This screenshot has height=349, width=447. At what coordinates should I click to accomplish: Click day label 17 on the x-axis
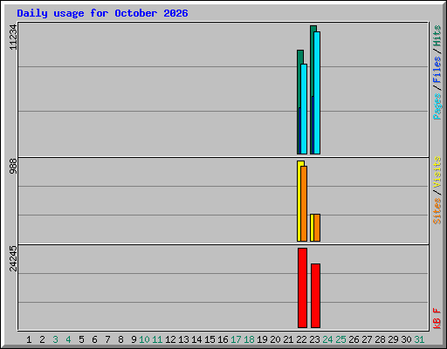click(236, 339)
